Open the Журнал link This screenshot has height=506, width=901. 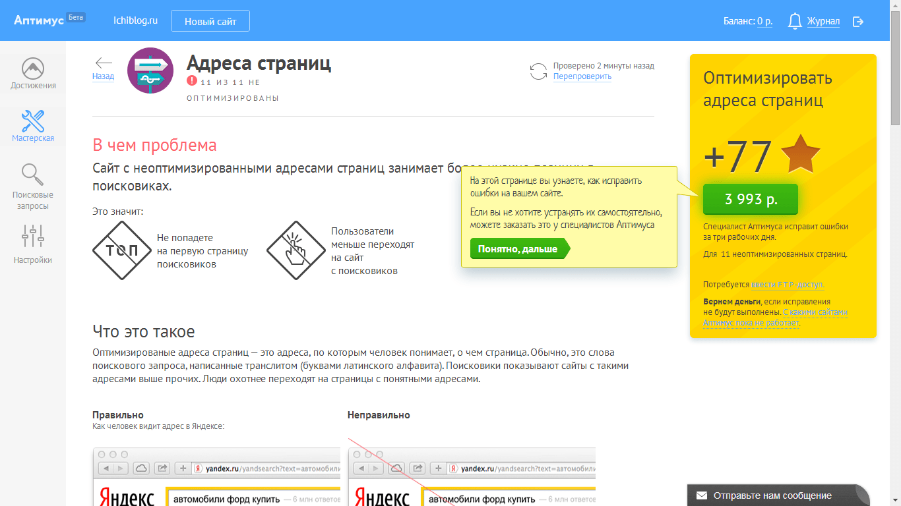pos(823,21)
